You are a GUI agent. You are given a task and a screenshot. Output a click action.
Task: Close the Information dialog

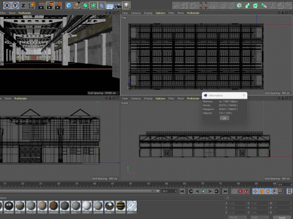tap(244, 96)
